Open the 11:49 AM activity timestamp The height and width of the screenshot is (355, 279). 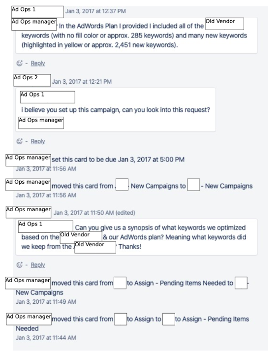click(46, 301)
